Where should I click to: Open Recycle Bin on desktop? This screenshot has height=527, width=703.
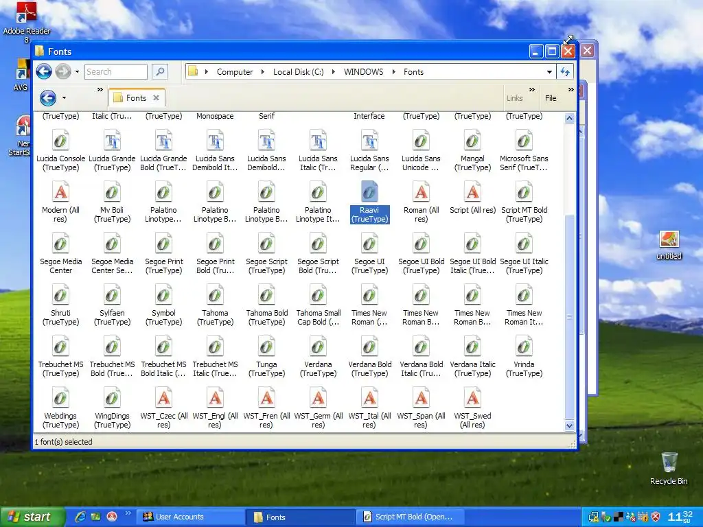[x=669, y=468]
